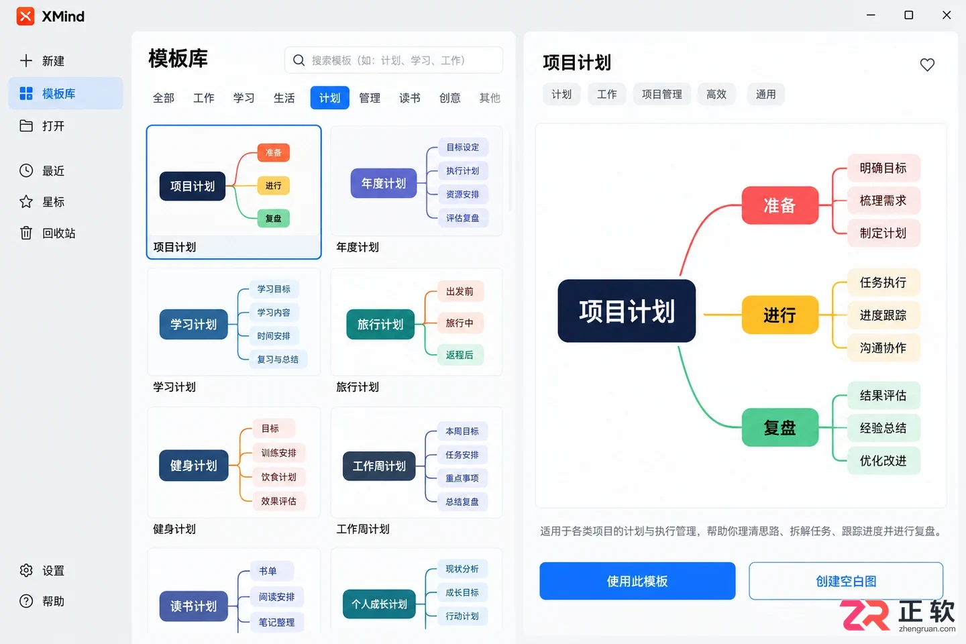
Task: Select the 工作周计划 template thumbnail
Action: (x=417, y=463)
